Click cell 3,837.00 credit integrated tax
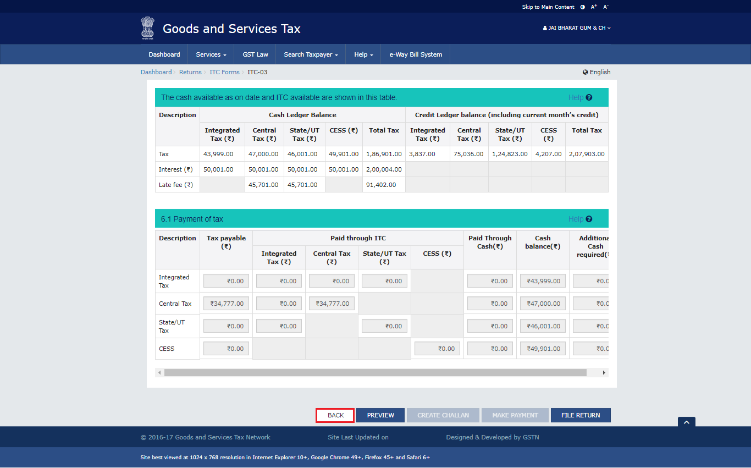This screenshot has width=751, height=468. click(x=428, y=154)
